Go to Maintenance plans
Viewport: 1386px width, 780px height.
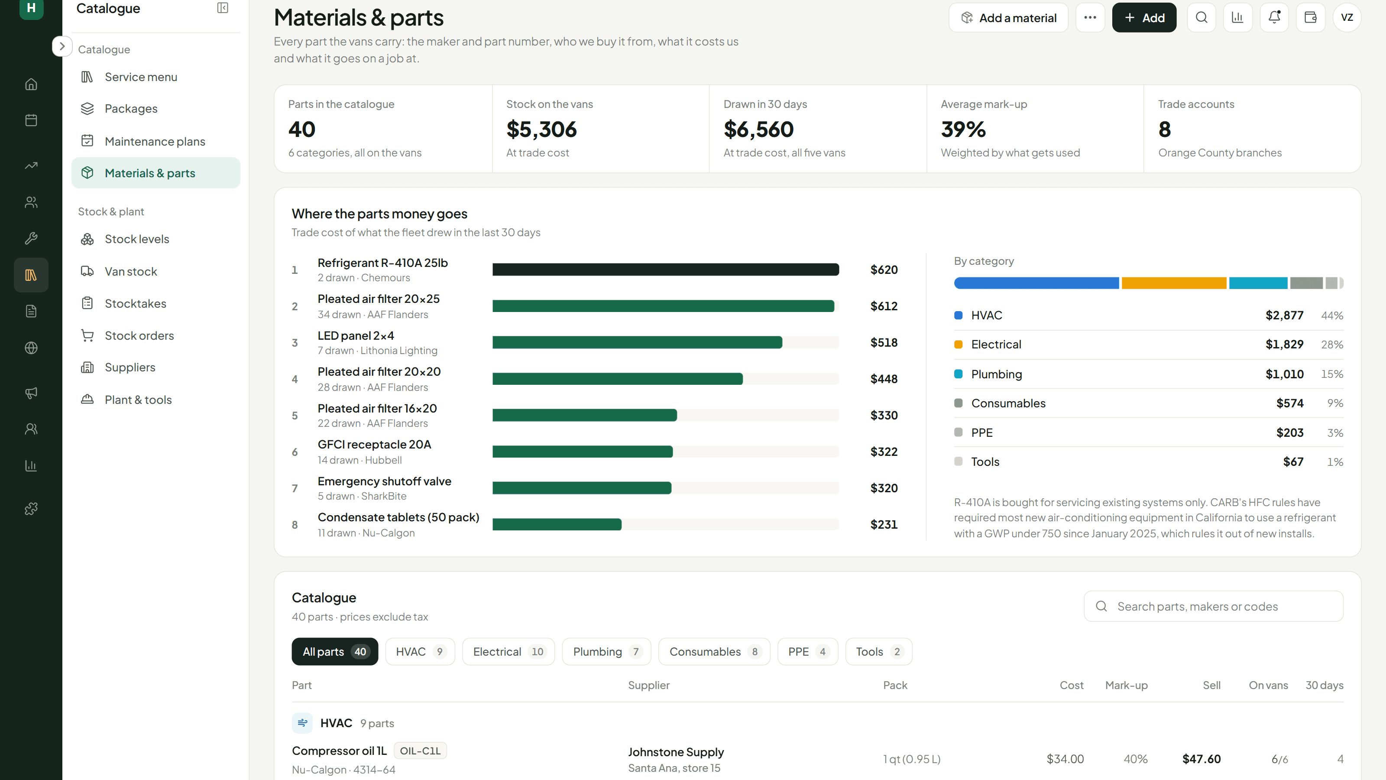coord(155,141)
